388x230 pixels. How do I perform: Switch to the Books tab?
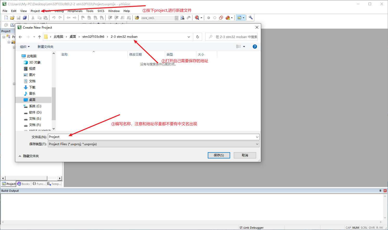[24, 184]
